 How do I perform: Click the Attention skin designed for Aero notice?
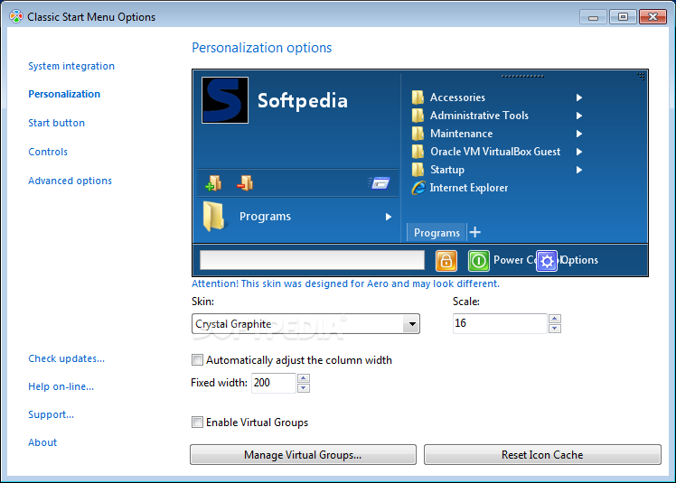click(x=345, y=284)
